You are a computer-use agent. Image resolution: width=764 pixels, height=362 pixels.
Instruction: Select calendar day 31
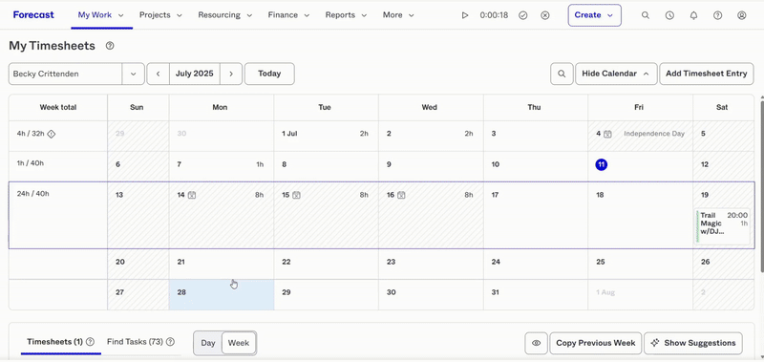[536, 295]
